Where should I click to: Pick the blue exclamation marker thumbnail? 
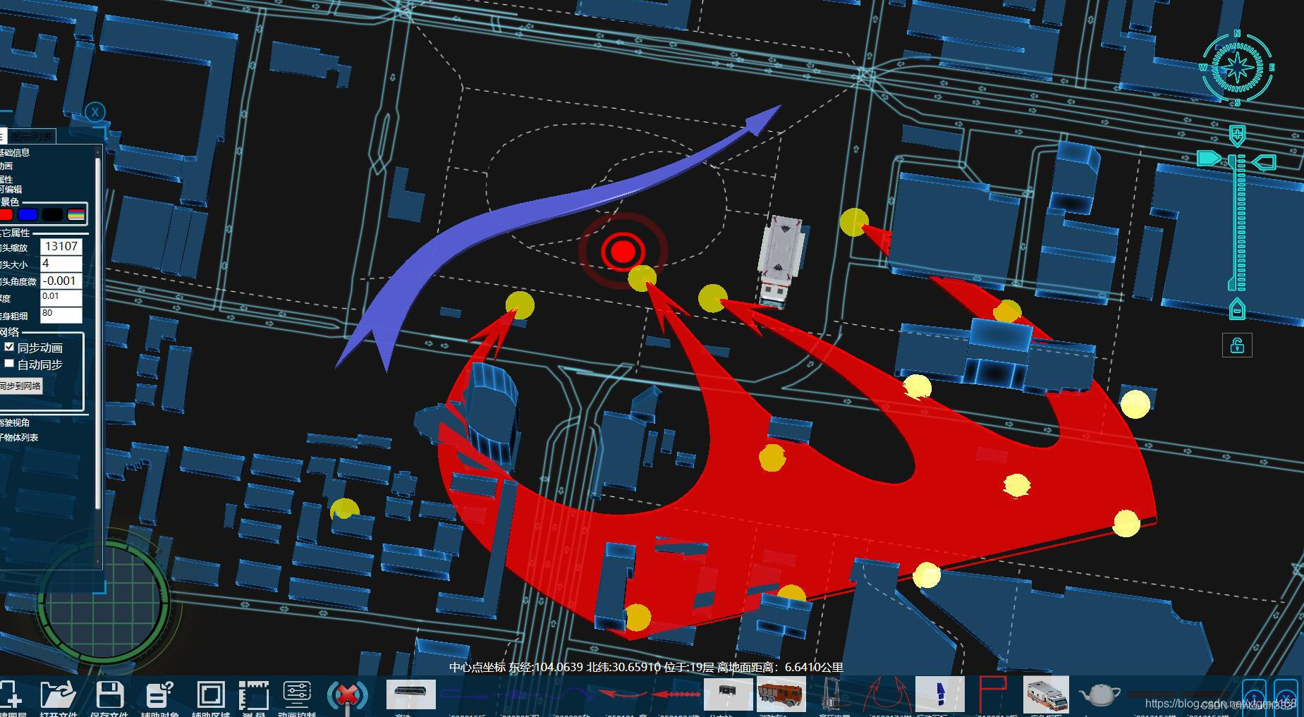(x=939, y=694)
